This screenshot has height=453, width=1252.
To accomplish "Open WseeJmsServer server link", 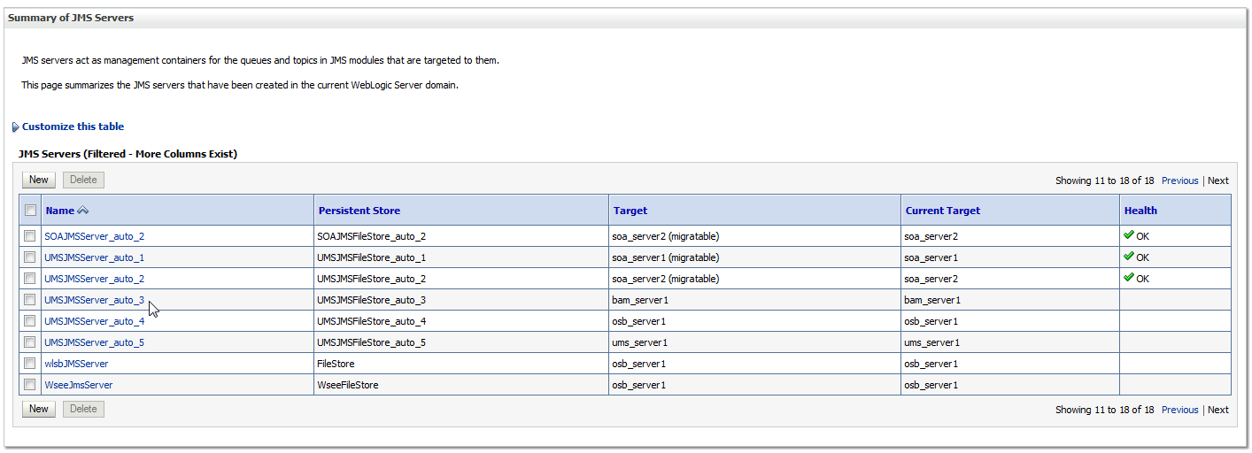I will [79, 385].
